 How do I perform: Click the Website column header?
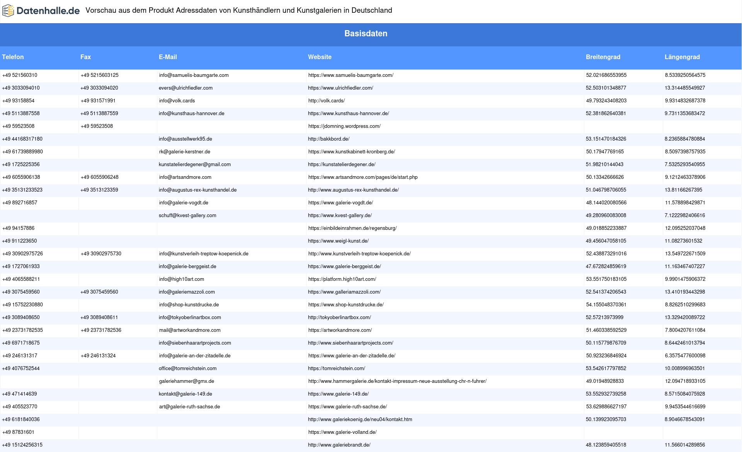coord(320,57)
